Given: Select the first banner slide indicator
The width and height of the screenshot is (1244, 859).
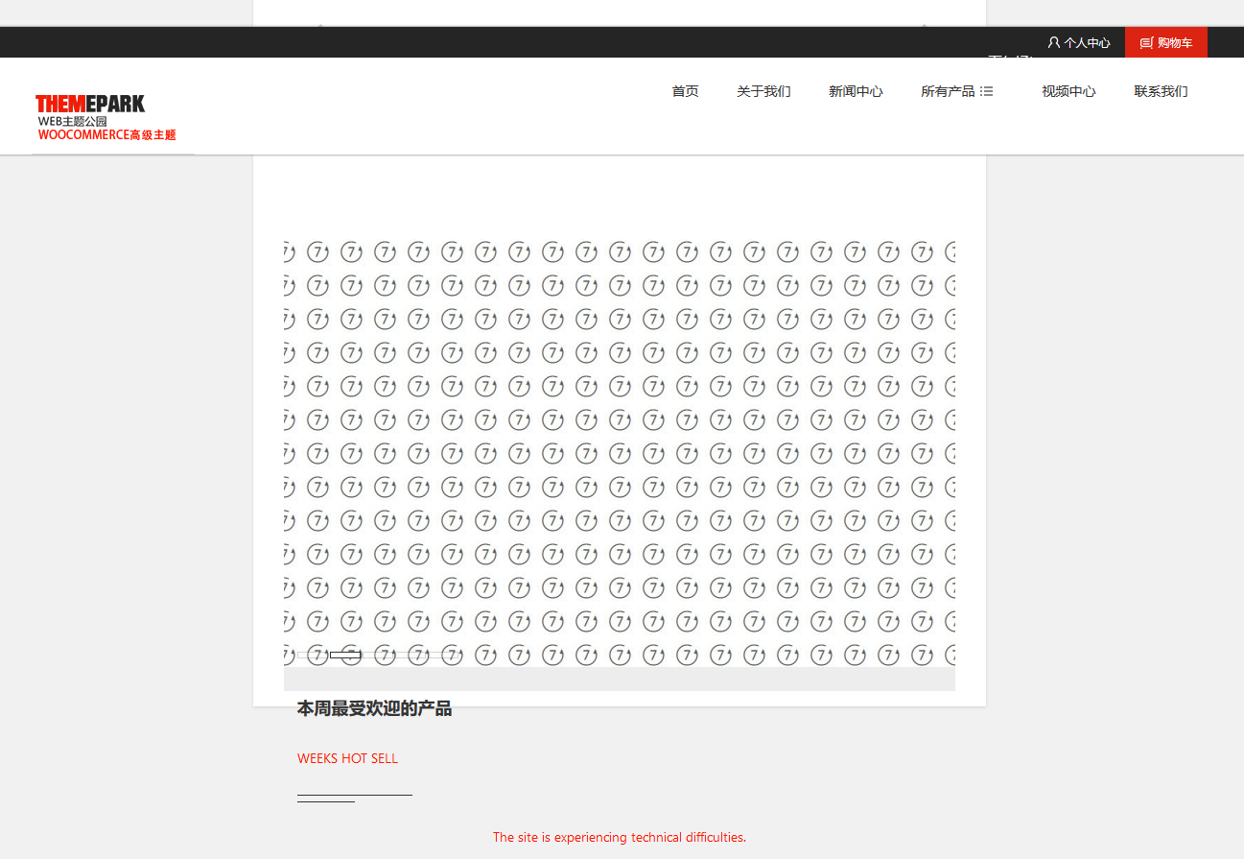Looking at the screenshot, I should click(x=313, y=655).
